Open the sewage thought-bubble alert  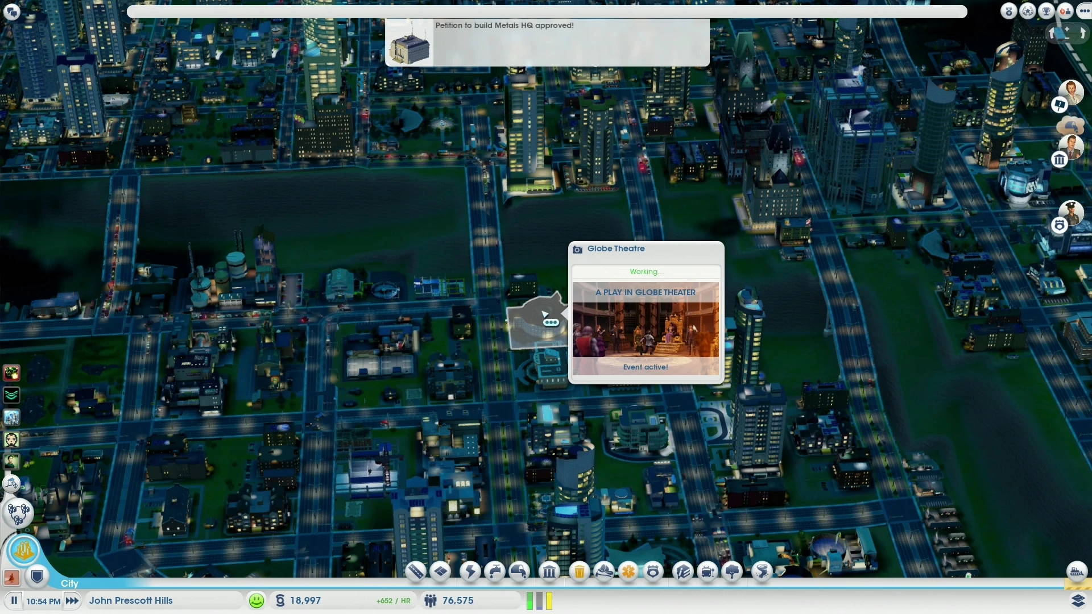tap(1070, 125)
